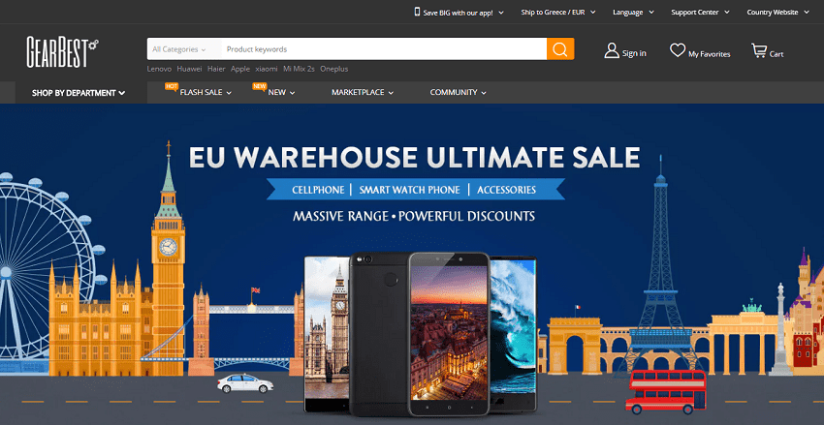The width and height of the screenshot is (824, 425).
Task: Click the Oneplus suggested keyword link
Action: click(333, 69)
